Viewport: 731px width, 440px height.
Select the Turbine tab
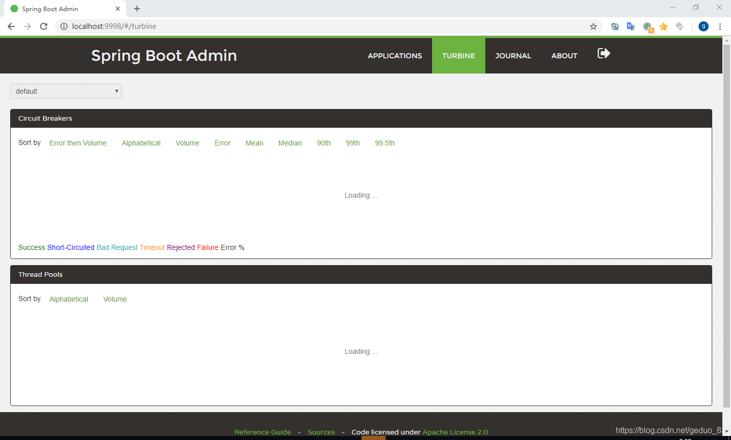(458, 56)
